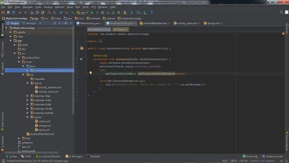The width and height of the screenshot is (289, 163).
Task: Open the Run tool window button
Action: tap(11, 156)
